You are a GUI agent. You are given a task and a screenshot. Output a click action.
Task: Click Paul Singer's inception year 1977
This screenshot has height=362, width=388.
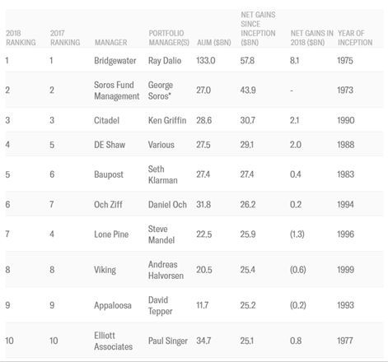(x=345, y=341)
